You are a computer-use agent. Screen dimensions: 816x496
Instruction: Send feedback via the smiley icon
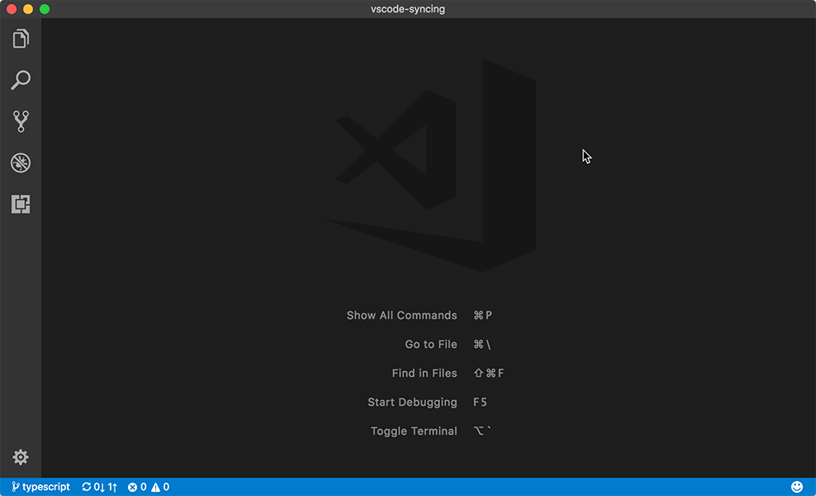[797, 487]
